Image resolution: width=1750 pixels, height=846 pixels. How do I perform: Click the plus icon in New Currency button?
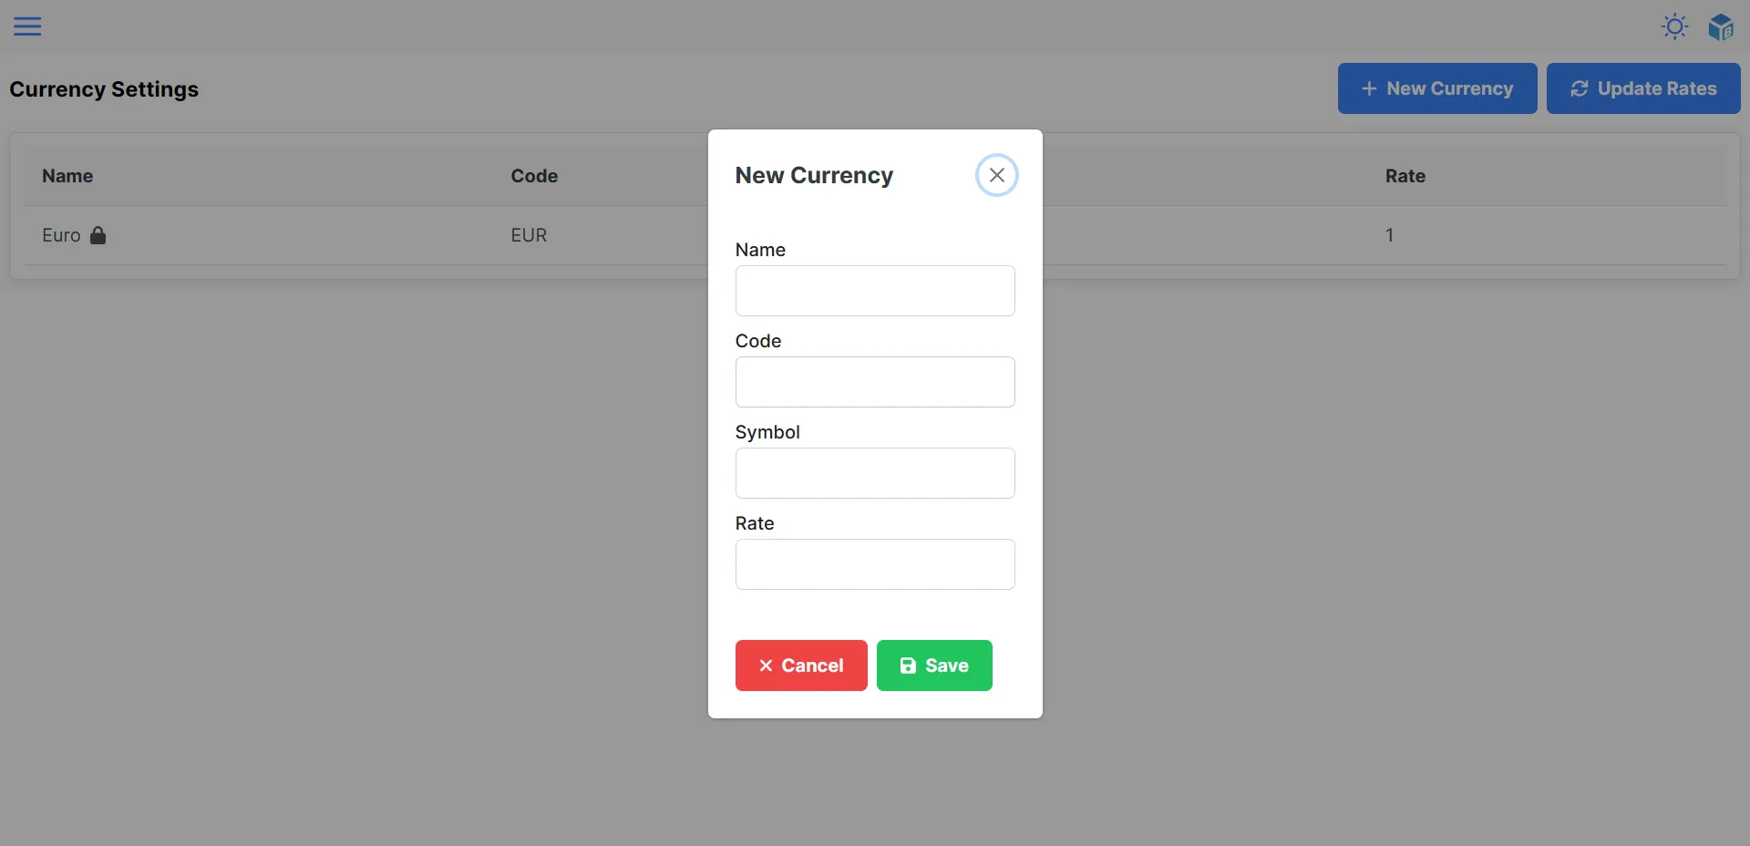1368,88
